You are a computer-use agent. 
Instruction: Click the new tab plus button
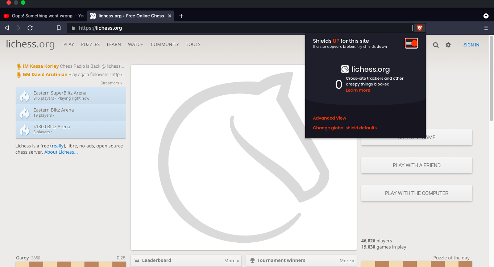[181, 16]
